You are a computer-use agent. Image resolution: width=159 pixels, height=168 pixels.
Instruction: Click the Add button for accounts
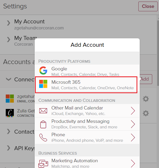145,79
